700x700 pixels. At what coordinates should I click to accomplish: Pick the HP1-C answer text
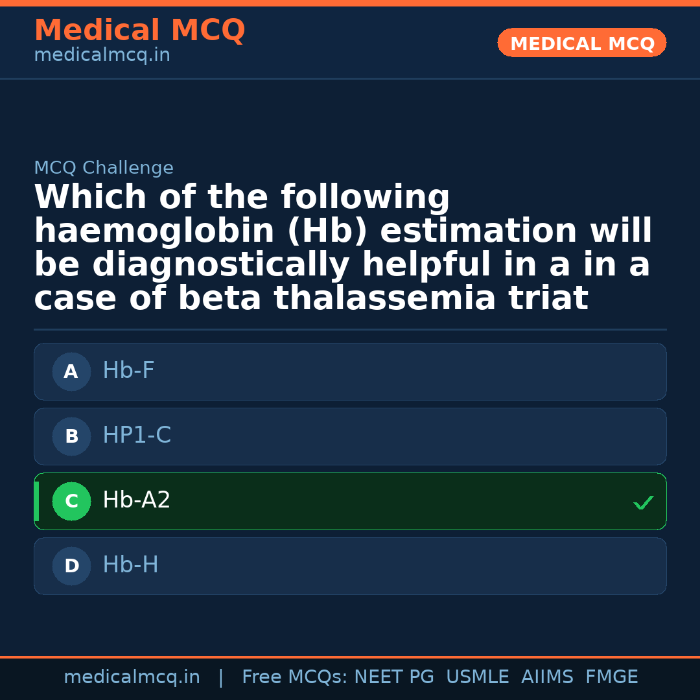point(137,436)
